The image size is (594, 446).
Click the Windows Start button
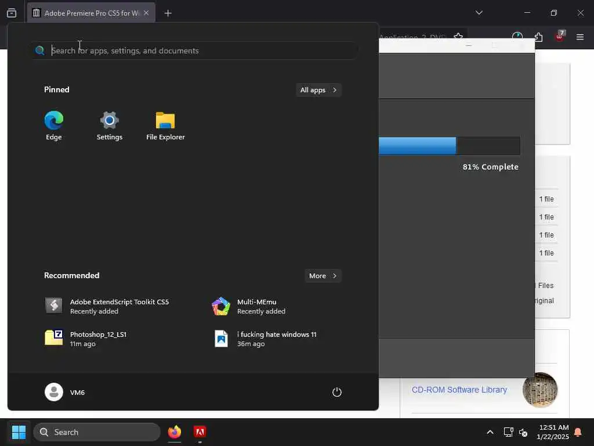click(x=19, y=432)
